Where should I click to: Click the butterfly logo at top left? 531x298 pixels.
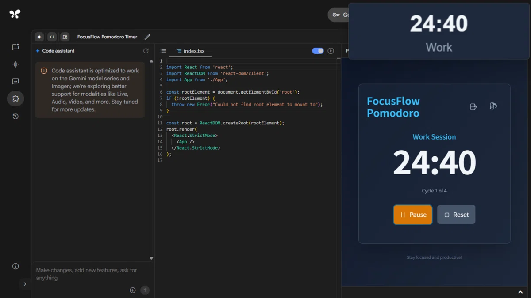pos(15,14)
